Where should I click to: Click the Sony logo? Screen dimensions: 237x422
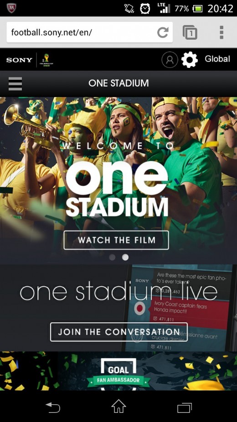tap(19, 60)
